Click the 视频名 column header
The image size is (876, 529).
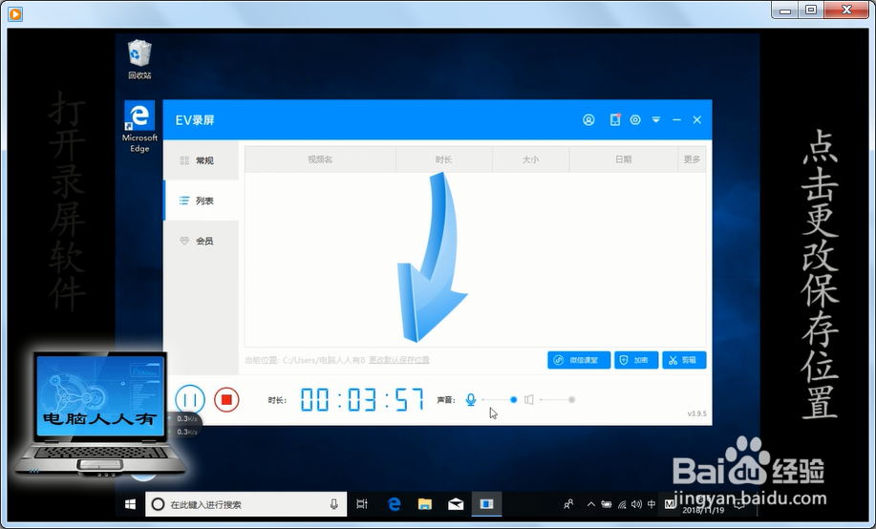[320, 159]
